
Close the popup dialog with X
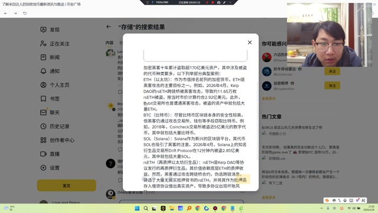click(x=250, y=43)
